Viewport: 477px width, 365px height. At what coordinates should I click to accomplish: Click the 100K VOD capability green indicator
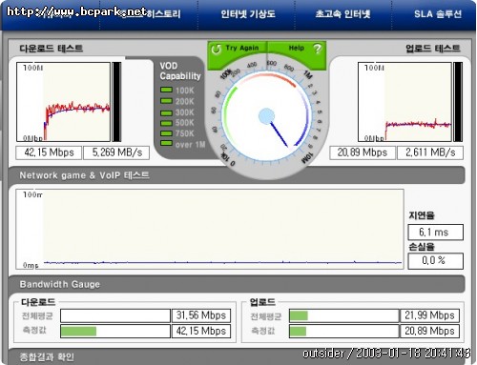pyautogui.click(x=166, y=91)
